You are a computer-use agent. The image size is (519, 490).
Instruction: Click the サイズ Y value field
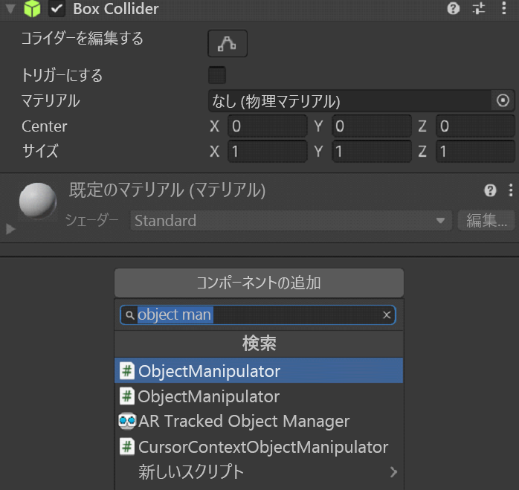372,151
